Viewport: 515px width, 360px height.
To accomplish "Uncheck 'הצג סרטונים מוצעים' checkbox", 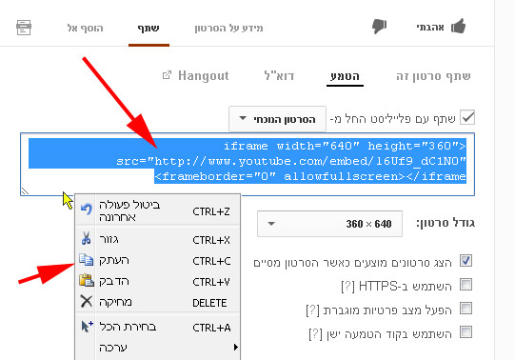I will (x=465, y=261).
